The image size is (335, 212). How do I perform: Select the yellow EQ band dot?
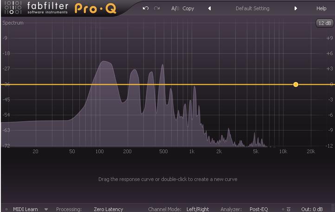coord(296,85)
